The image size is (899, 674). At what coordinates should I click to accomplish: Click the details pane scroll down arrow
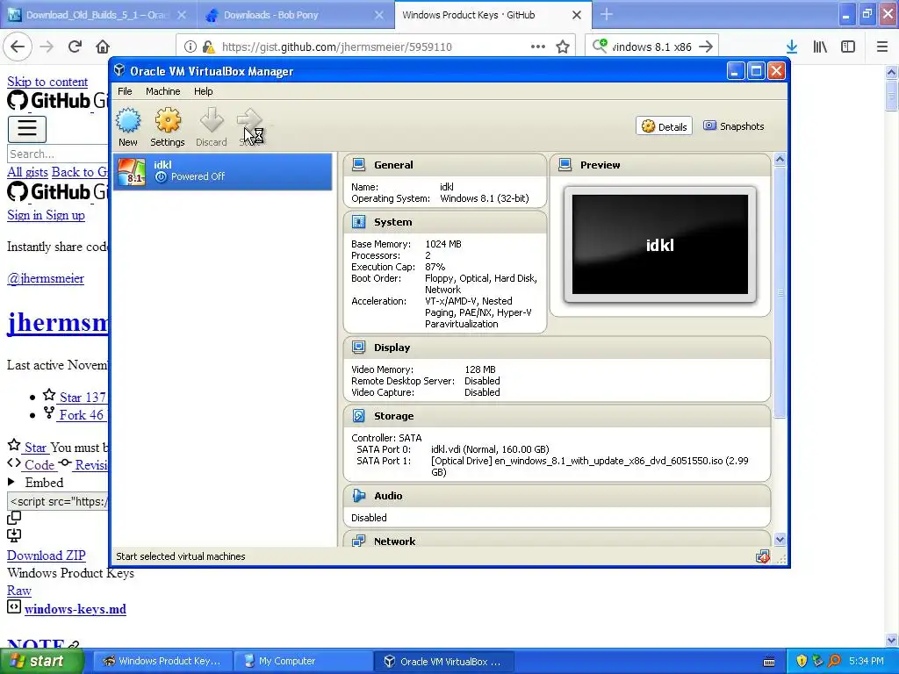(780, 540)
